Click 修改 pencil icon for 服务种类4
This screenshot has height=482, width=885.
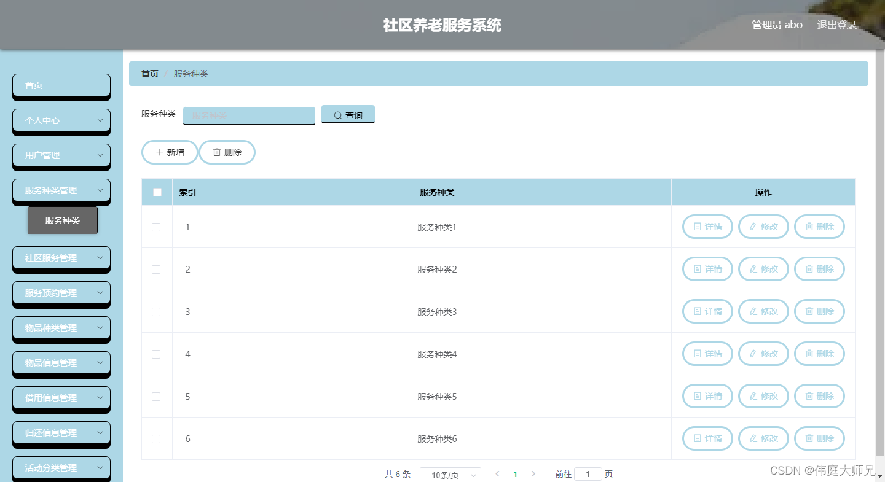[753, 354]
